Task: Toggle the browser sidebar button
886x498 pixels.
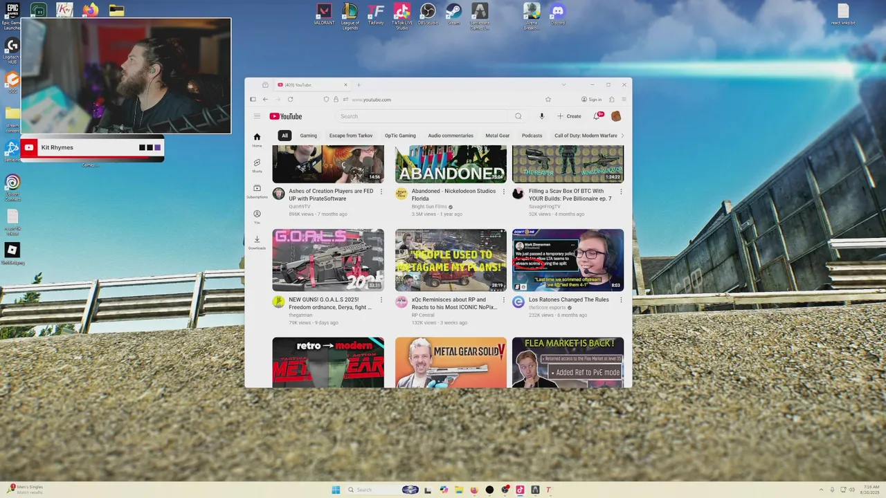Action: tap(253, 100)
